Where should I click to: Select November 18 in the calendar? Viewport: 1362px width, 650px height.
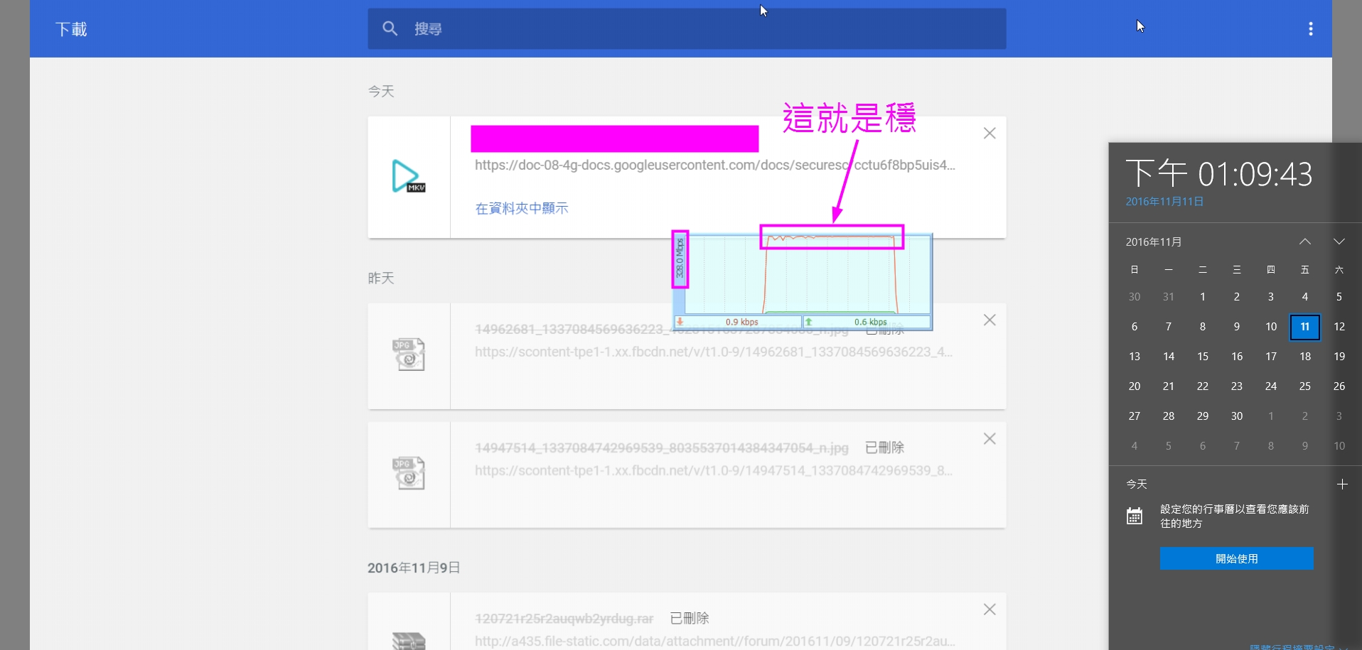1305,357
